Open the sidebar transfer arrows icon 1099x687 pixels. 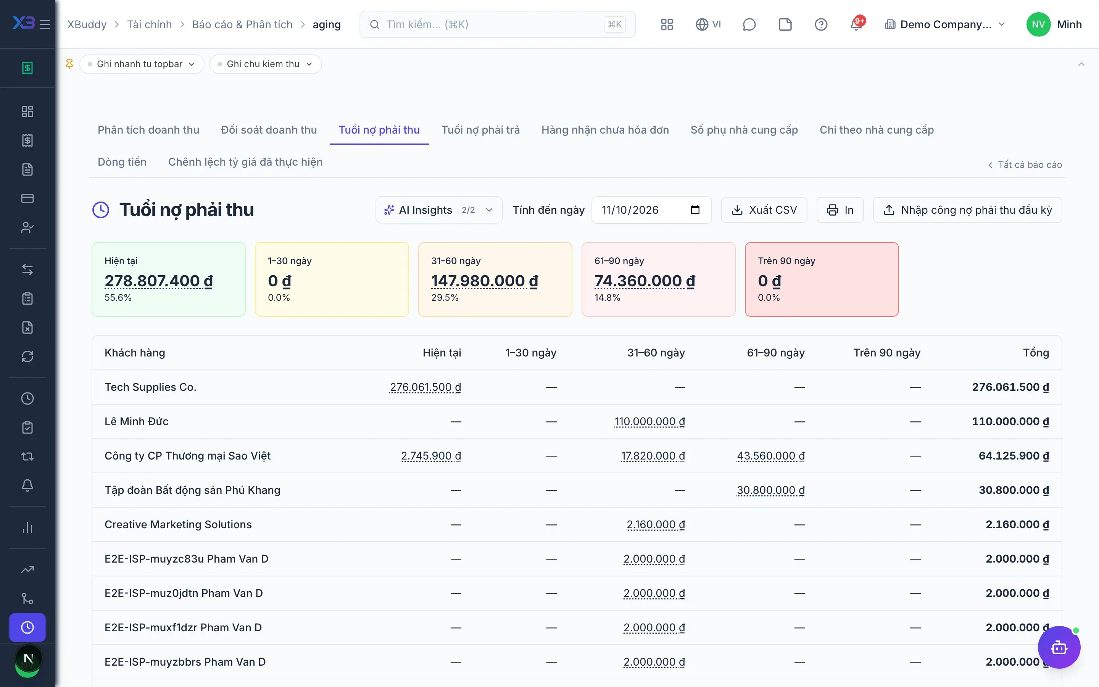(x=27, y=269)
